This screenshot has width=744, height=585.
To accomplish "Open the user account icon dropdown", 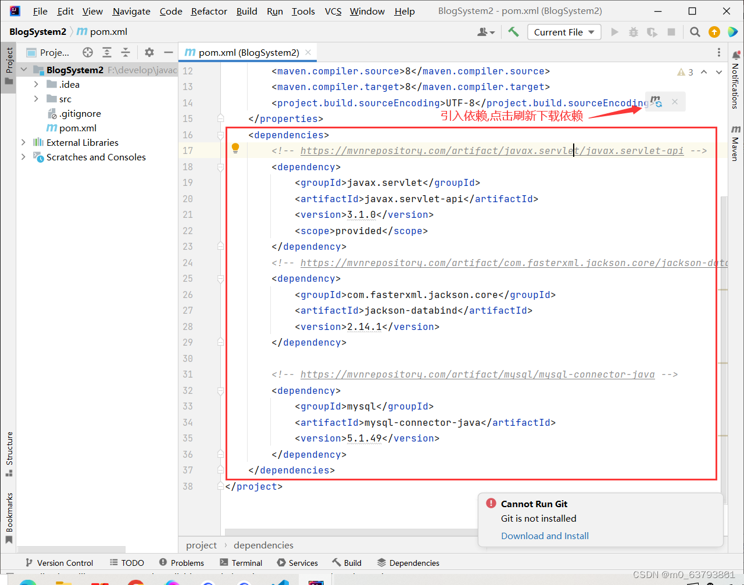I will point(486,32).
